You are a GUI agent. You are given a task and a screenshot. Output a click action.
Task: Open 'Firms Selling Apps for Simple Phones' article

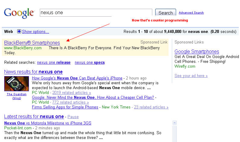tap(65, 107)
